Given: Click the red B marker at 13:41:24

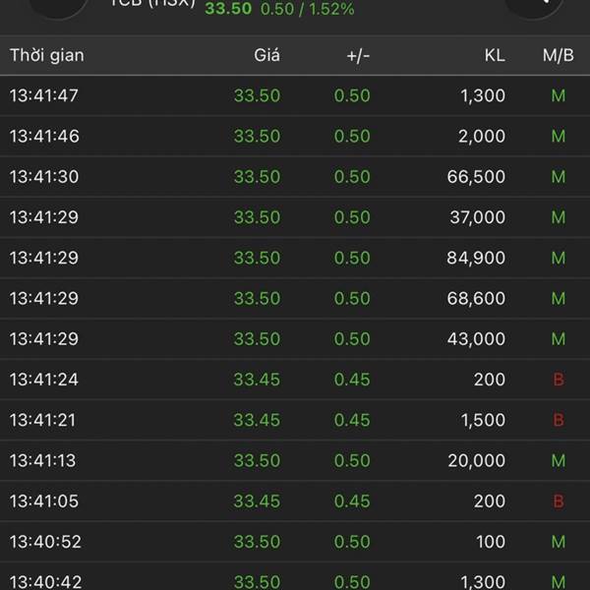Looking at the screenshot, I should [559, 380].
